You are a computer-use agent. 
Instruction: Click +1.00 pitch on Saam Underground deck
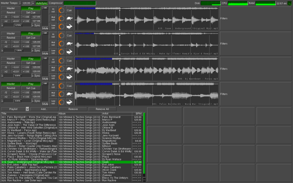26,21
